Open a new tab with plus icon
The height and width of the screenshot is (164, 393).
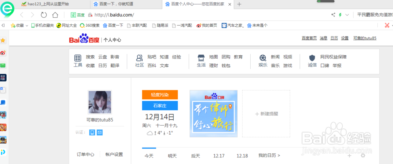pyautogui.click(x=239, y=4)
